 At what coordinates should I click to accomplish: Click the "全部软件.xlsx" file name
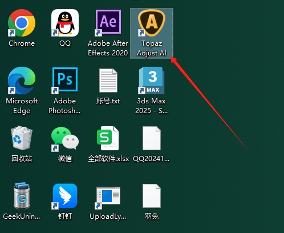(108, 159)
